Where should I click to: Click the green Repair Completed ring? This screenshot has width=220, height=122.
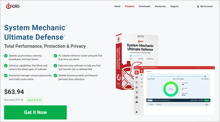tap(171, 89)
